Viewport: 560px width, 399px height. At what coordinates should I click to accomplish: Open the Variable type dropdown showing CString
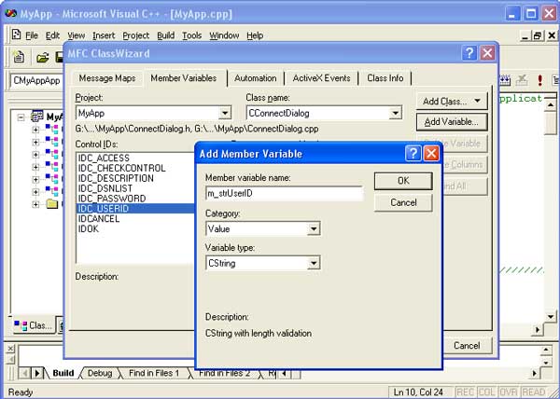tap(314, 263)
